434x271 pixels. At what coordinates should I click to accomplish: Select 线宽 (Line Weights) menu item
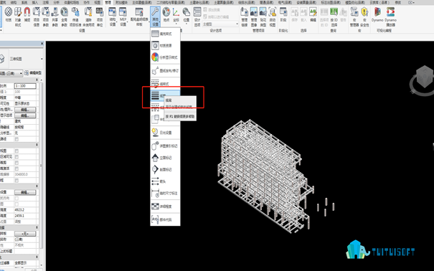pyautogui.click(x=165, y=95)
